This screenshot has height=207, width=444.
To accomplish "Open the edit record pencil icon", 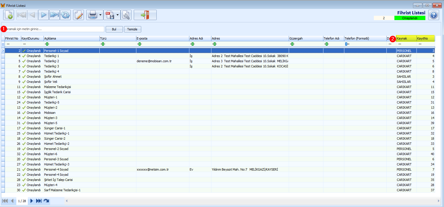I will tap(78, 15).
